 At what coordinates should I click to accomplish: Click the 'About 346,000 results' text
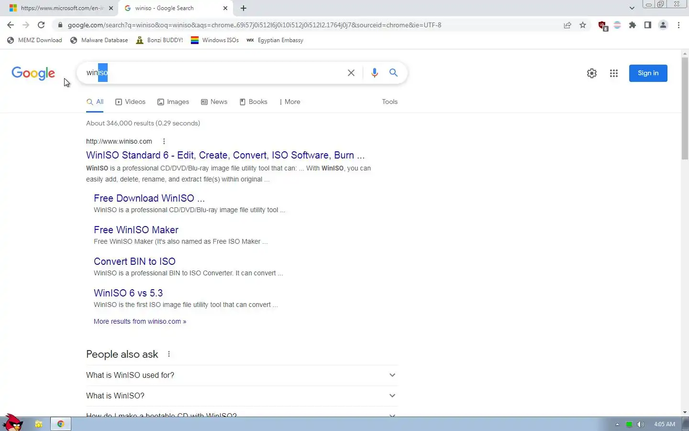[143, 123]
